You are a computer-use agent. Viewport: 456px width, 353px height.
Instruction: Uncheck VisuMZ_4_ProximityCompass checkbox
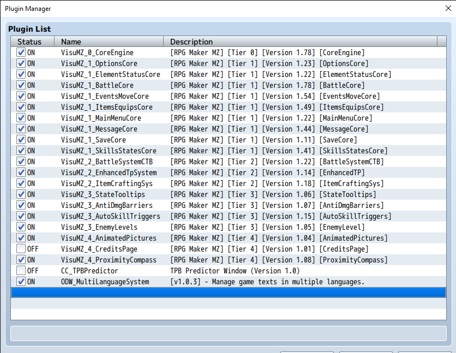pyautogui.click(x=21, y=260)
